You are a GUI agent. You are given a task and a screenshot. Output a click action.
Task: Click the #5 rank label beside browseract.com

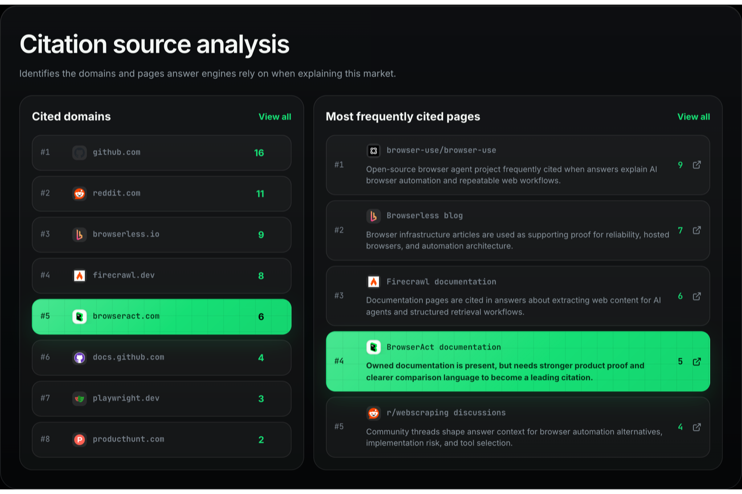point(45,316)
